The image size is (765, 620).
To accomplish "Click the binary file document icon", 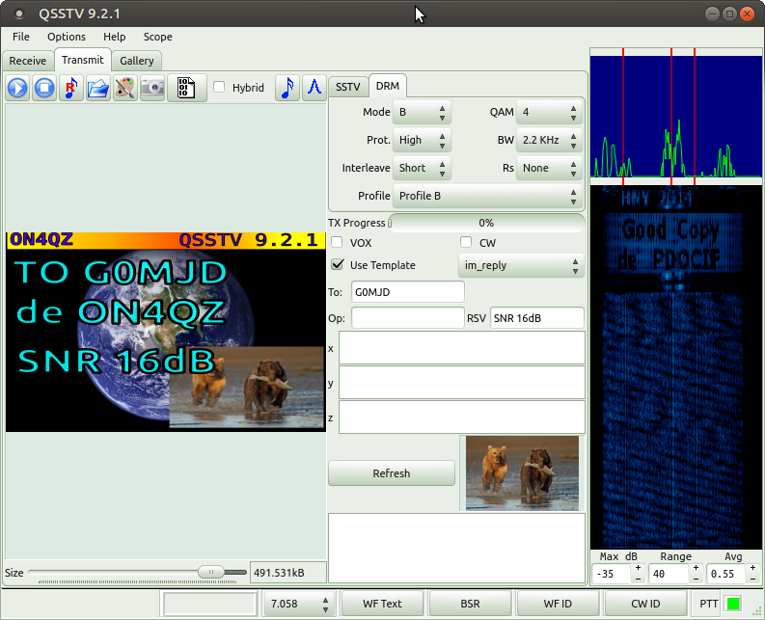I will [x=186, y=89].
